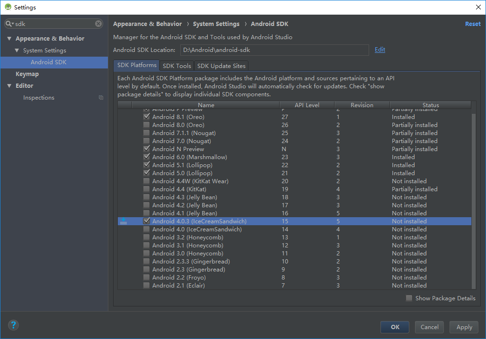Image resolution: width=486 pixels, height=339 pixels.
Task: Click Not installed status for Android 2.1 (Eclair)
Action: pos(409,286)
